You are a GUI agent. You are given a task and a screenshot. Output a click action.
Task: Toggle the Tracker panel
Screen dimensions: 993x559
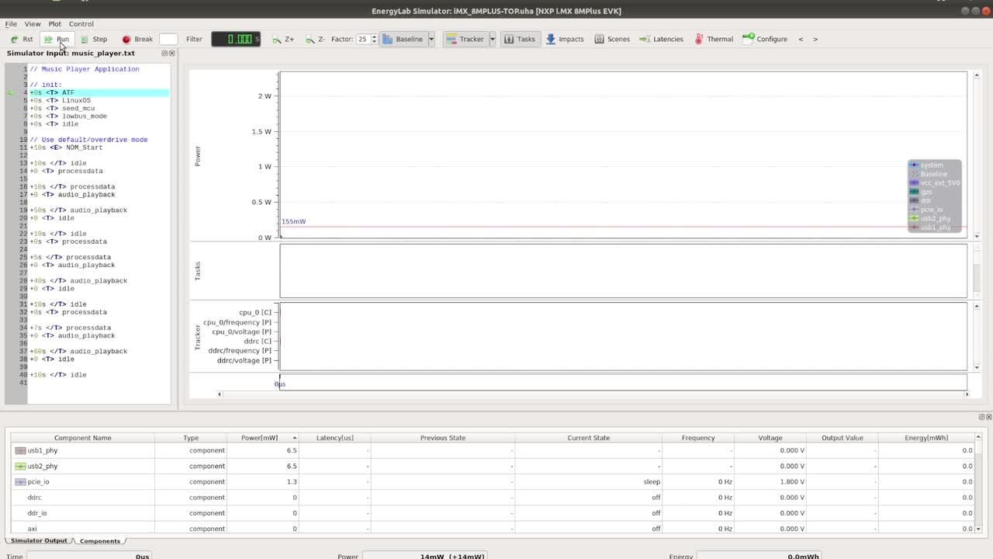pos(465,39)
